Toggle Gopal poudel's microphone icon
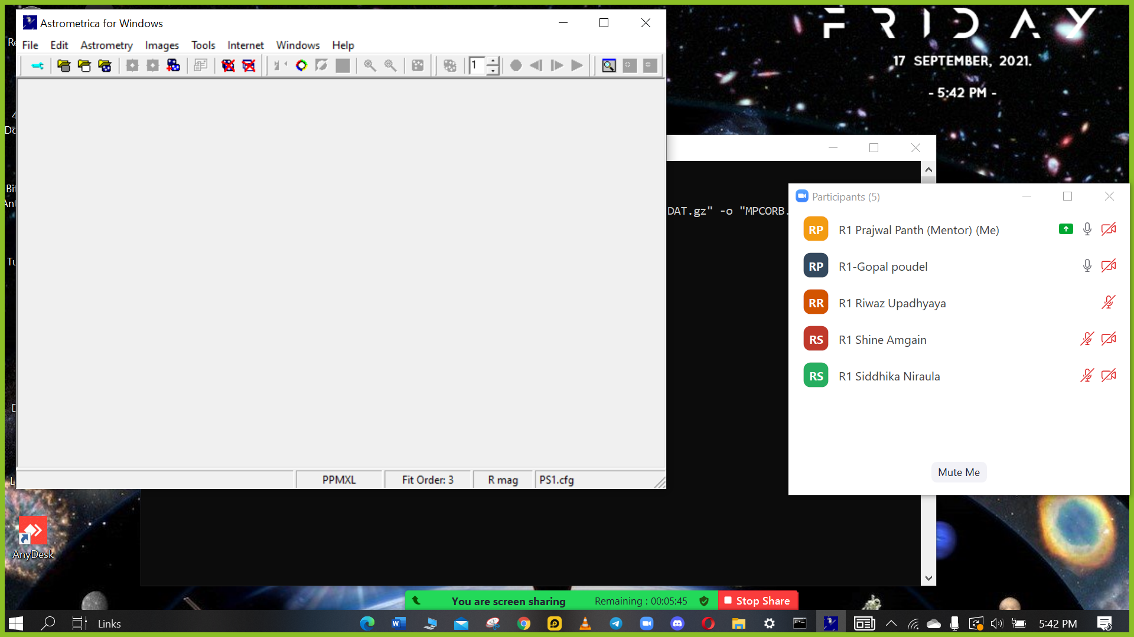Screen dimensions: 1134x637 1087,266
